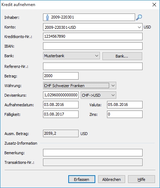Screen dimensions: 160x188
Task: Focus the Kreditkonto-Nr. input field
Action: click(x=93, y=37)
